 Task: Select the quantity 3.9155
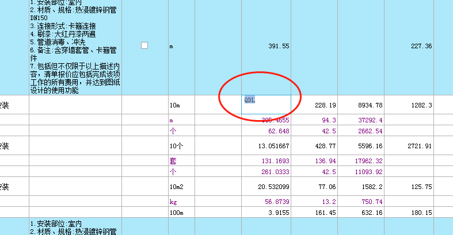[x=279, y=213]
